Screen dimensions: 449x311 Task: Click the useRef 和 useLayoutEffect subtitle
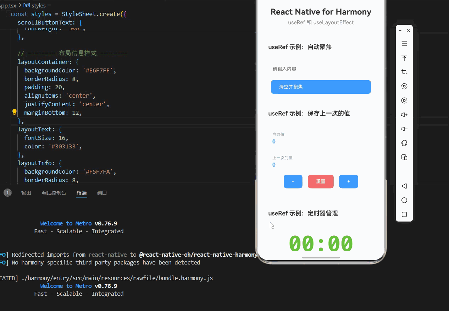pos(321,22)
